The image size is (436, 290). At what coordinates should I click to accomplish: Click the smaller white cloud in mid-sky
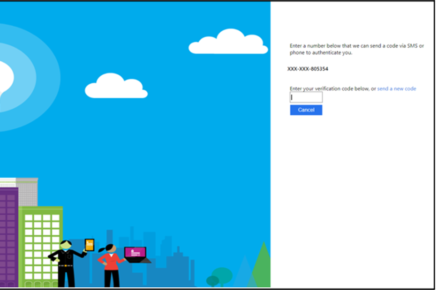coord(116,87)
